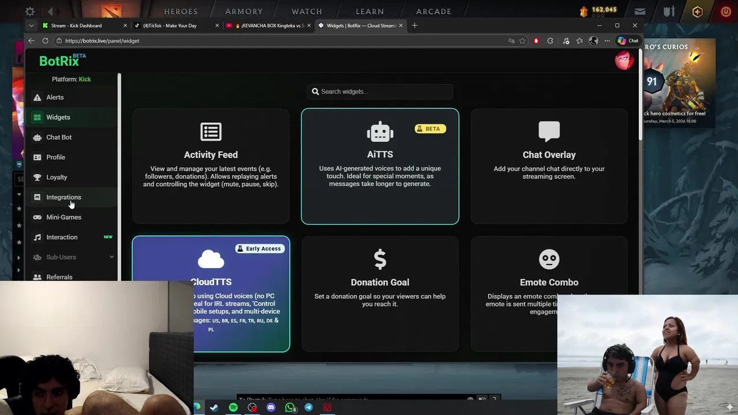
Task: Open LEARN in the Dota 2 menu
Action: 370,12
